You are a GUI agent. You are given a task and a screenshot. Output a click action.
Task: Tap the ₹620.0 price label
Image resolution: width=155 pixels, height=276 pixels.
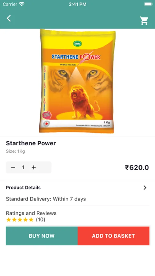[137, 167]
